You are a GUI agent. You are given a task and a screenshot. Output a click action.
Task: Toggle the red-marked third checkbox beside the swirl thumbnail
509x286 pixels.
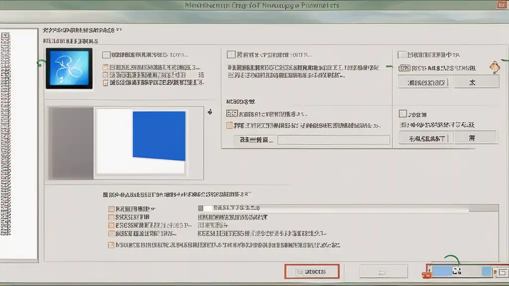coord(105,83)
